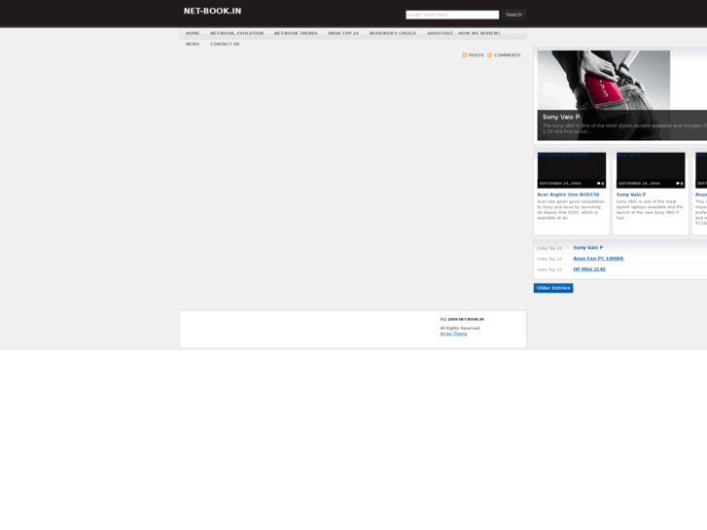The height and width of the screenshot is (530, 707).
Task: Open the CONTACT US menu item
Action: coord(225,44)
